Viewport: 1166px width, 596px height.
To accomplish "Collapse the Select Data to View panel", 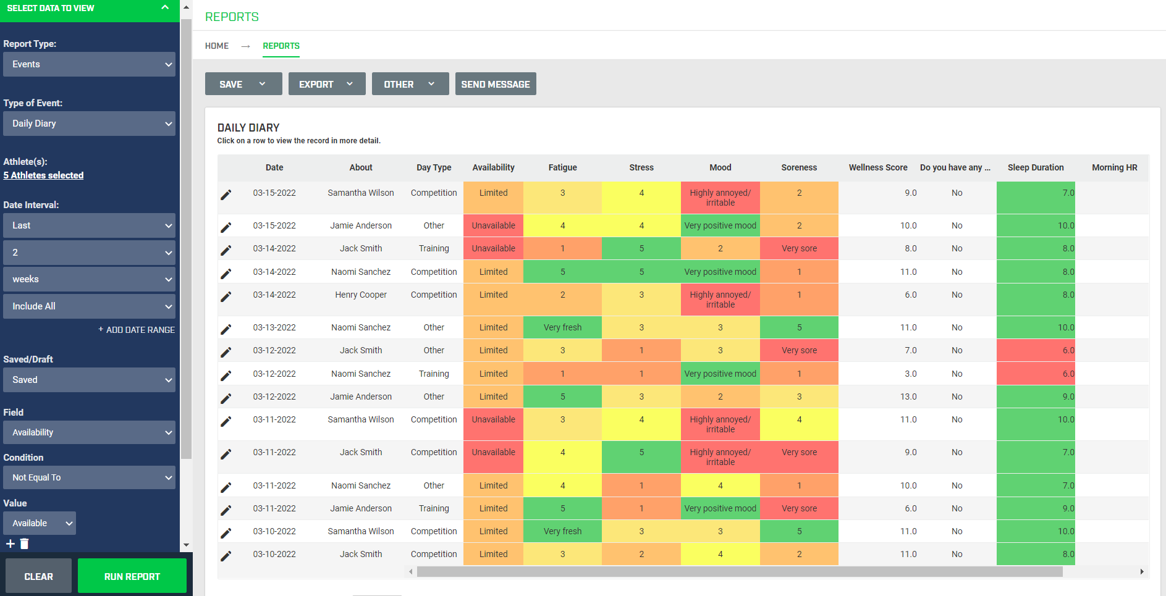I will click(x=164, y=9).
